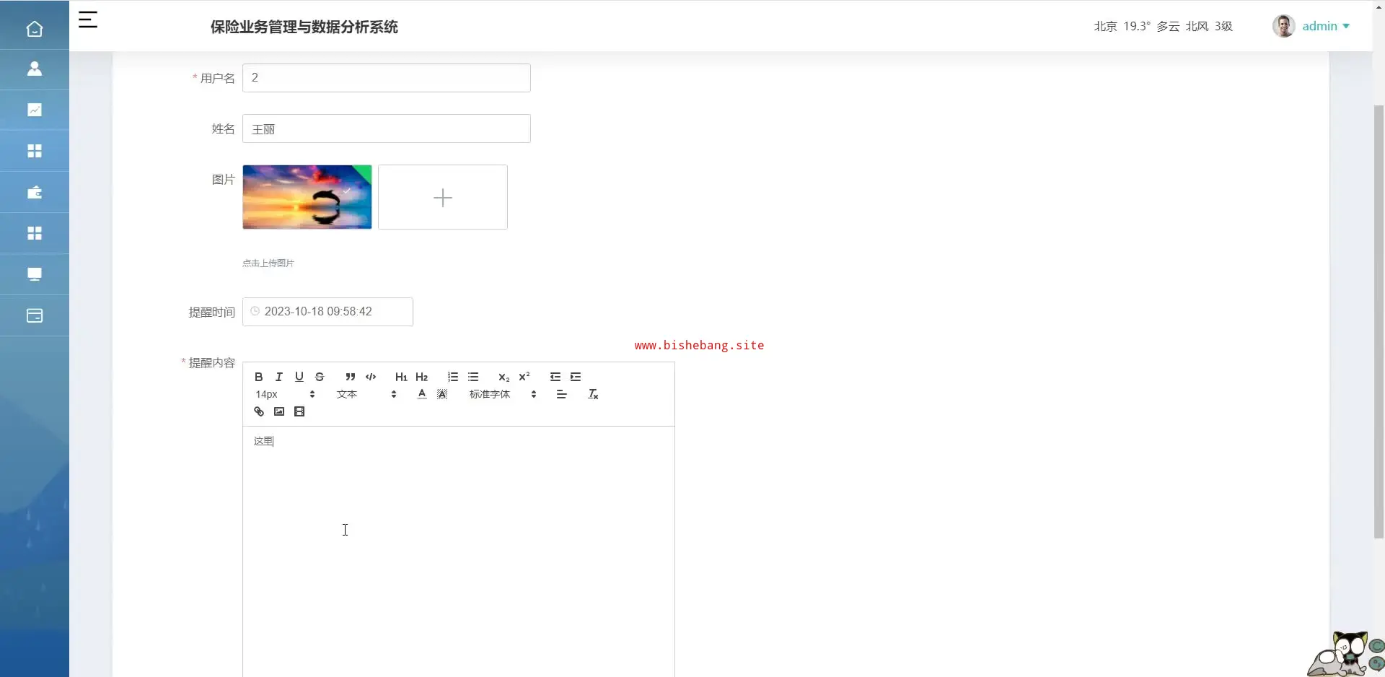Click inside the 提醒内容 editor text area
Viewport: 1385px width, 677px height.
pyautogui.click(x=459, y=551)
